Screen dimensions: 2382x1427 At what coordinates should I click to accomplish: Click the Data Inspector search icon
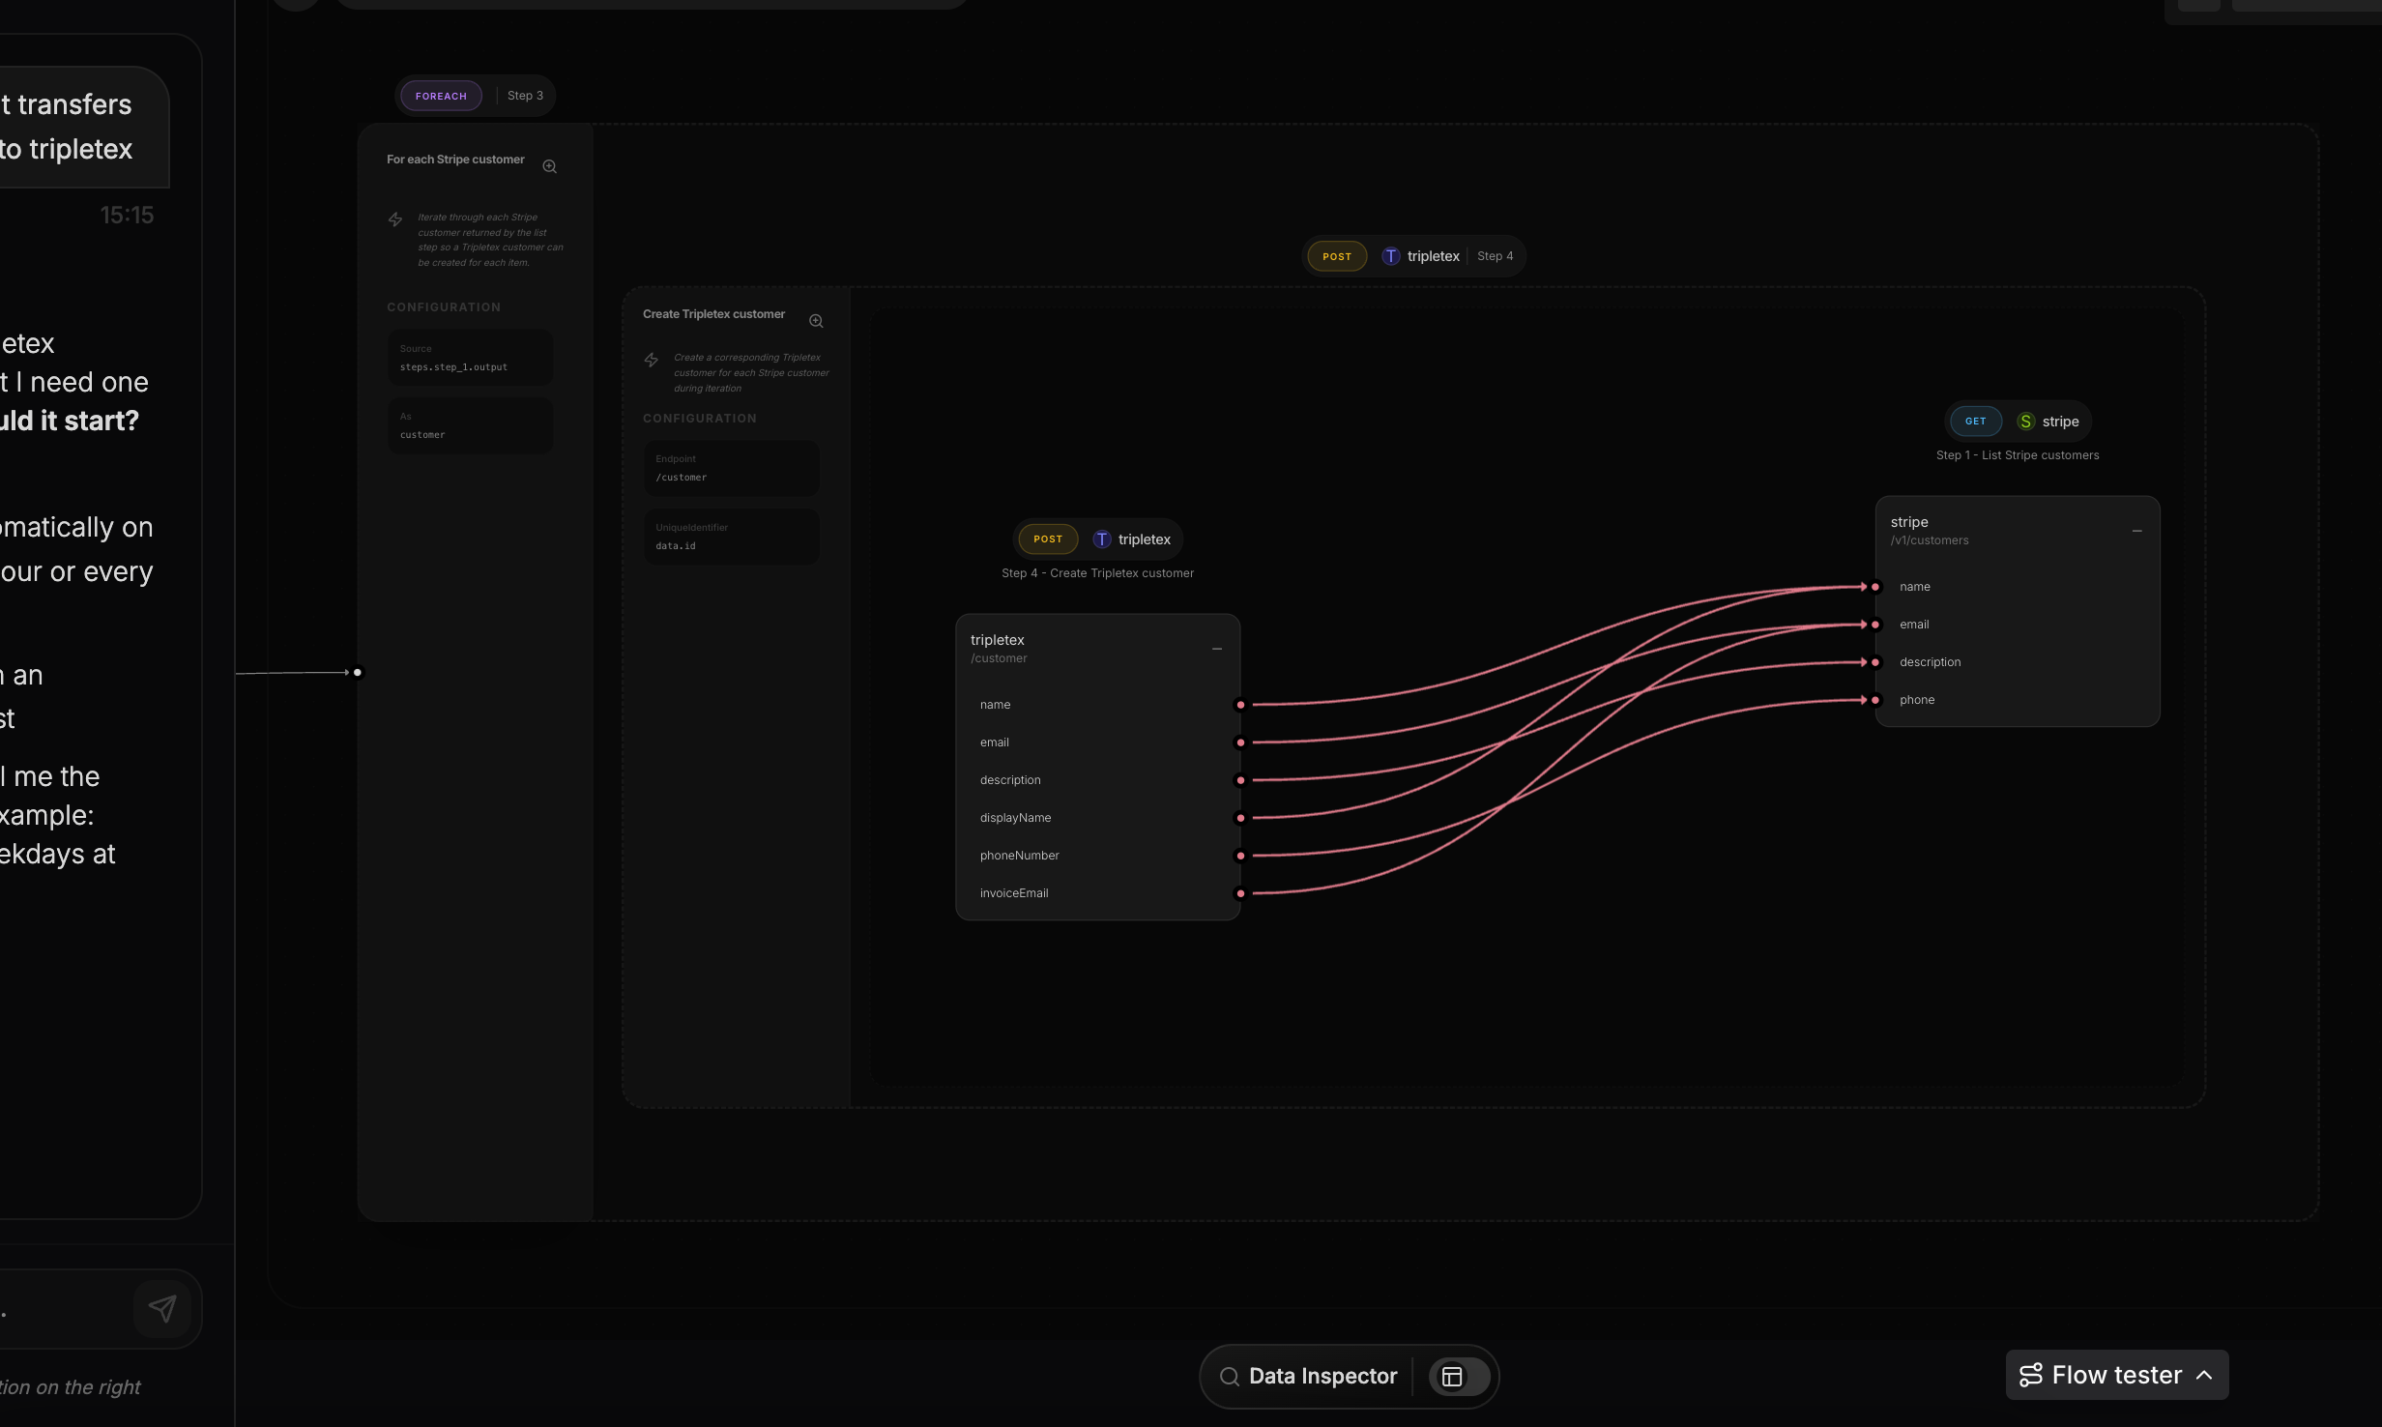tap(1230, 1377)
